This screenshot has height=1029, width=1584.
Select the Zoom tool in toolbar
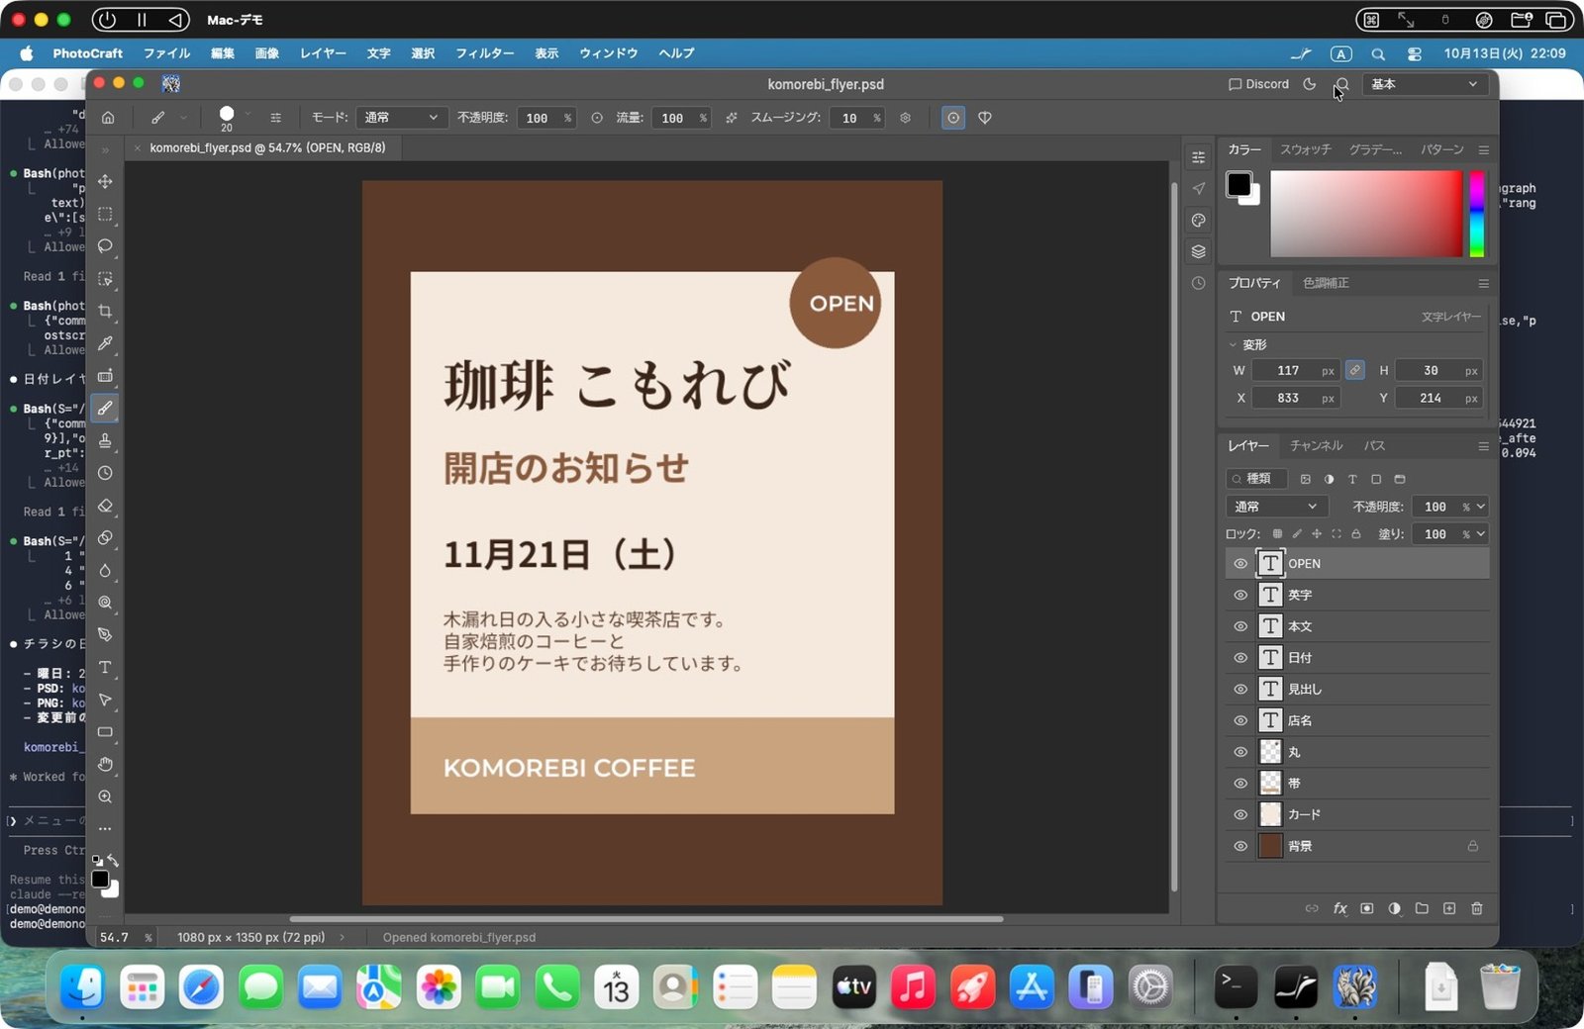click(x=105, y=796)
